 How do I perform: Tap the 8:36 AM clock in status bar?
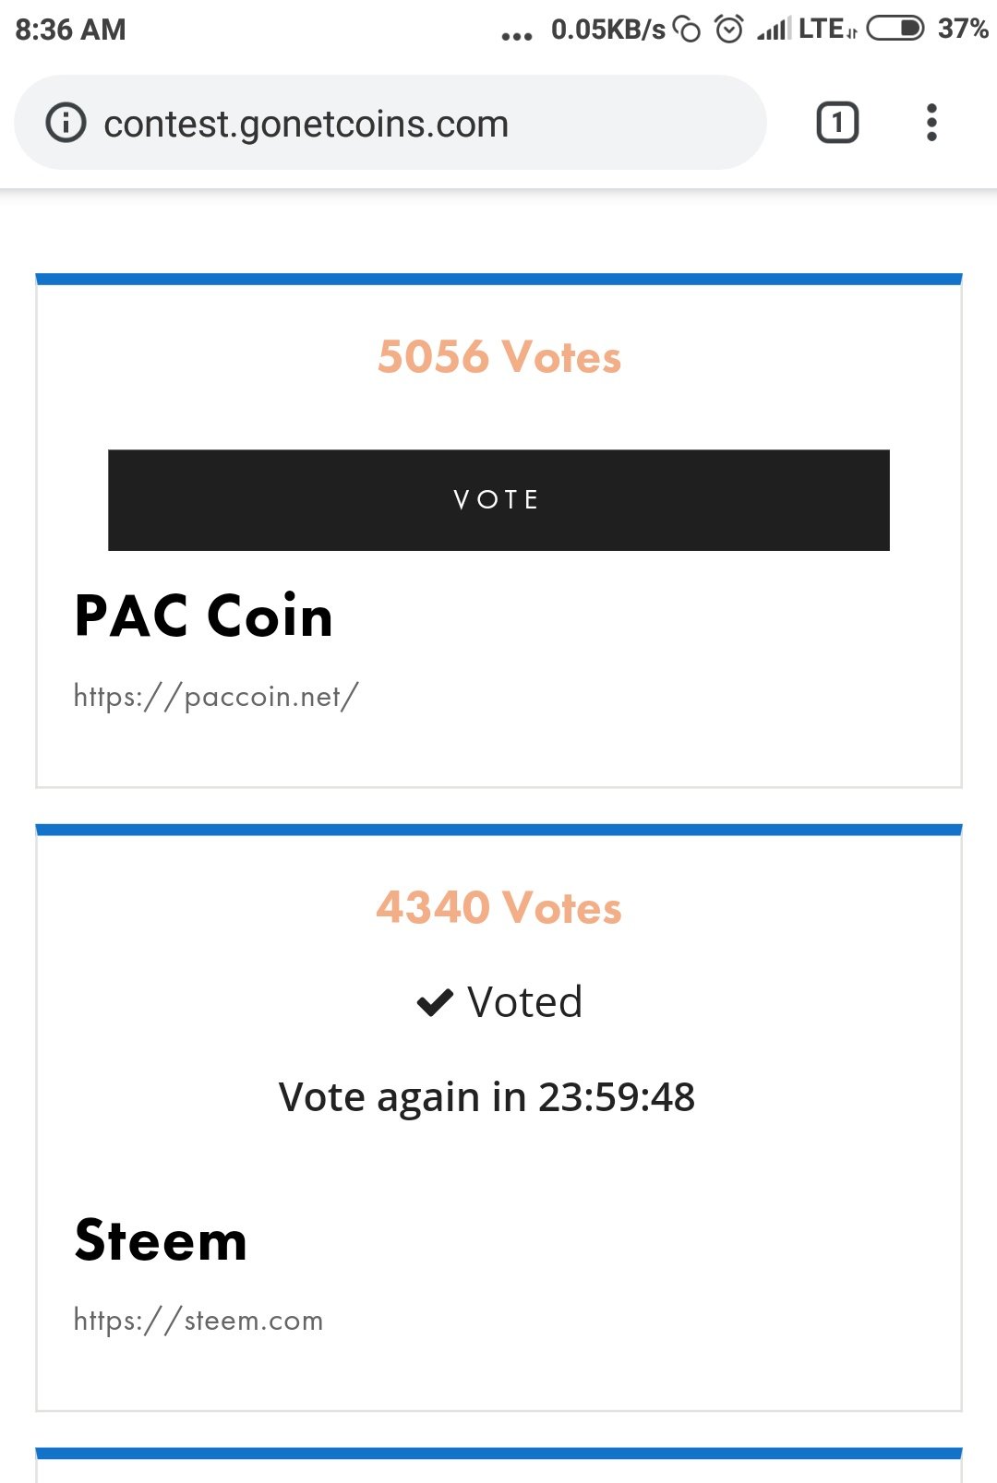tap(70, 30)
